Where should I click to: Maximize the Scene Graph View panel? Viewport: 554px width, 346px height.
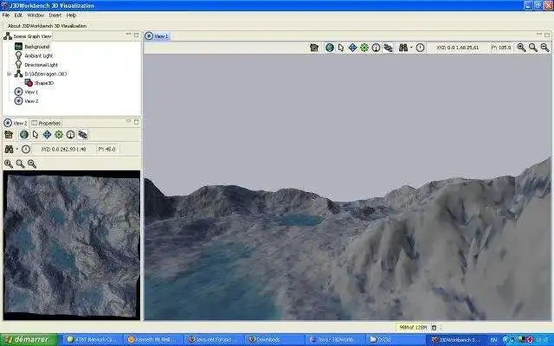pyautogui.click(x=137, y=35)
